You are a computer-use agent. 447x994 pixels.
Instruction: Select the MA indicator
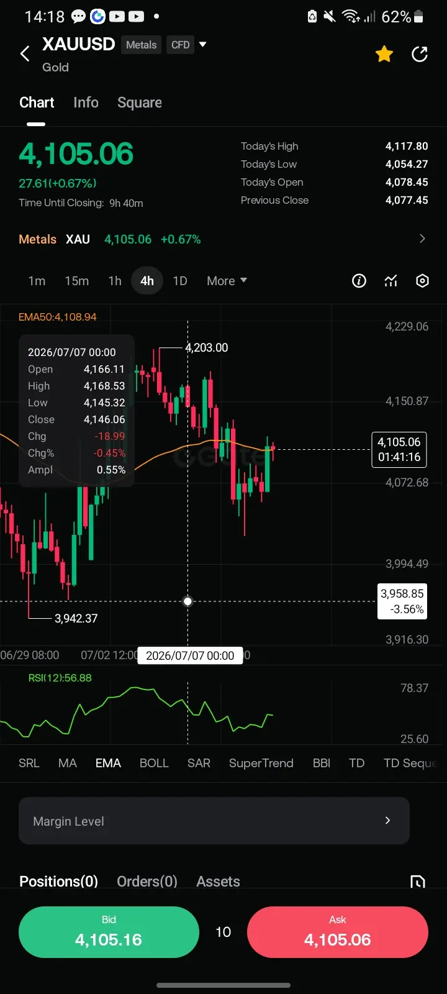tap(68, 763)
